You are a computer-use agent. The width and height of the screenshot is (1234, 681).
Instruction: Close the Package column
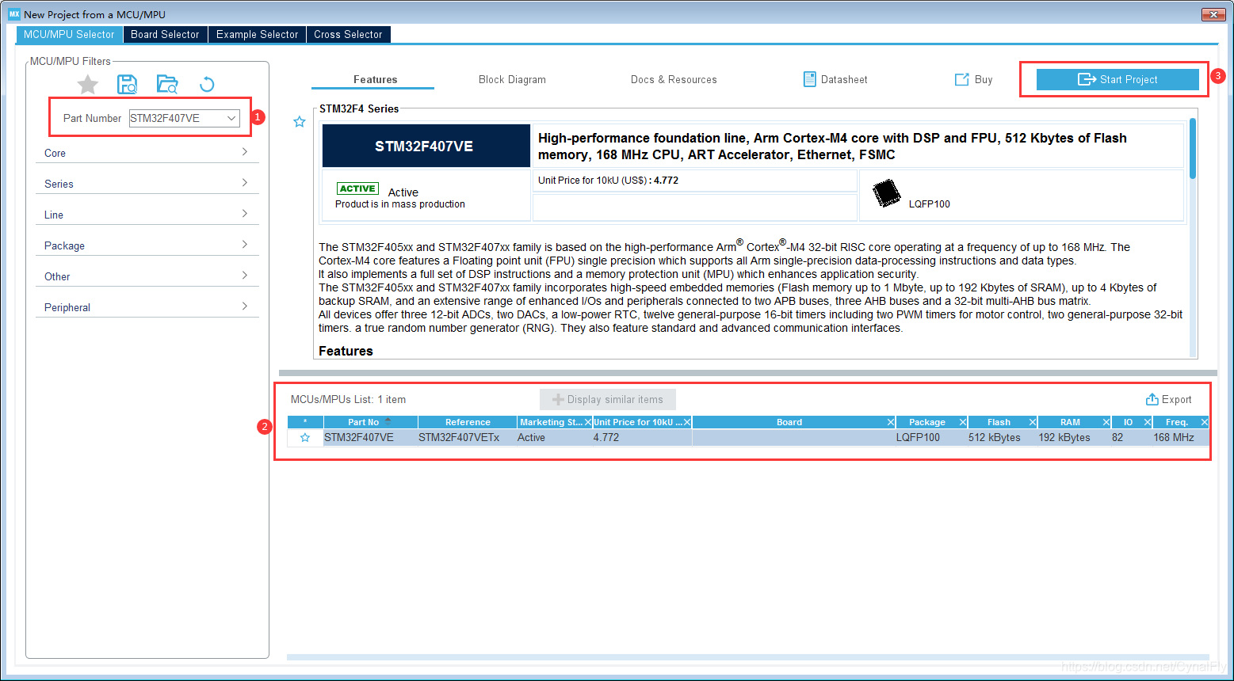[x=963, y=422]
